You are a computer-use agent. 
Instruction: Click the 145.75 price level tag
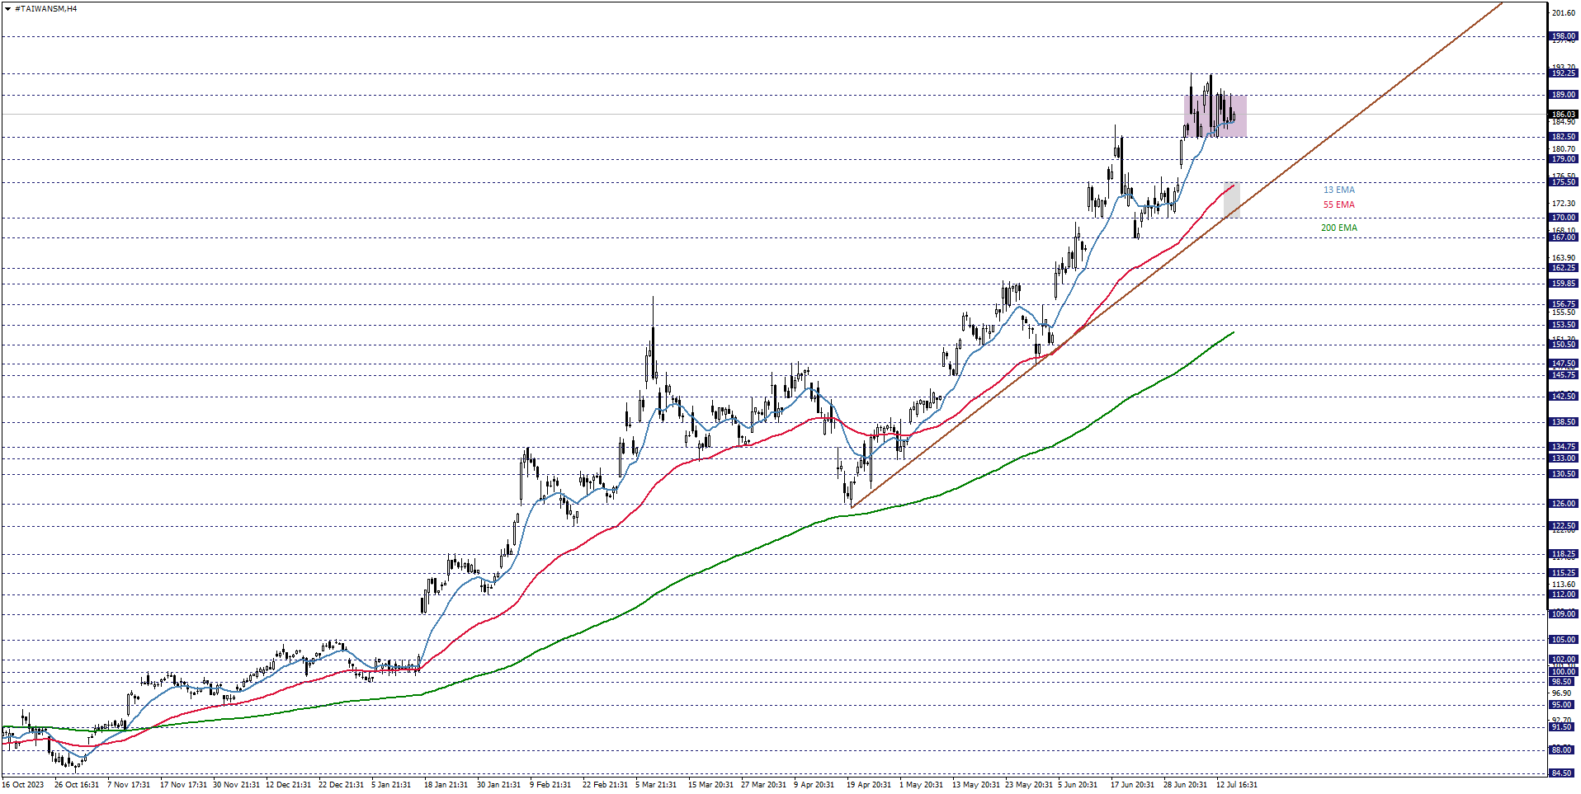pos(1564,375)
